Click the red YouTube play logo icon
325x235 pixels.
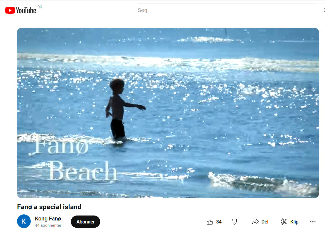(10, 10)
